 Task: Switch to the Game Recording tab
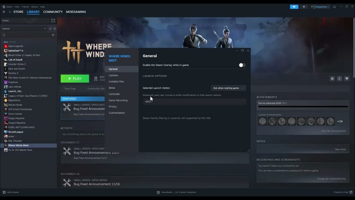pyautogui.click(x=118, y=100)
